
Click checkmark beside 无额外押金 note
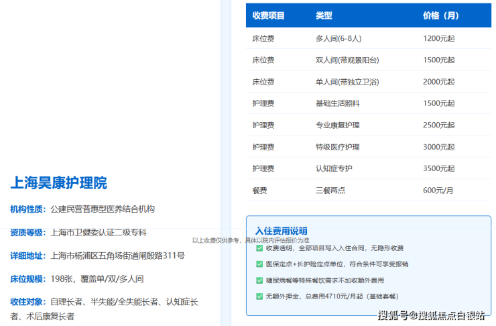click(259, 296)
